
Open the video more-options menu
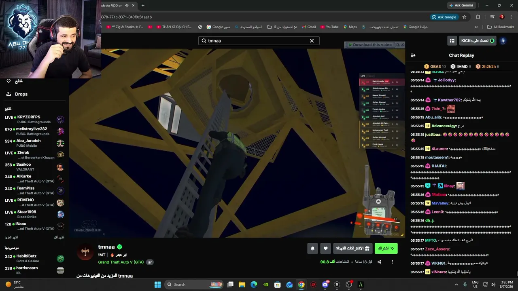coord(392,262)
